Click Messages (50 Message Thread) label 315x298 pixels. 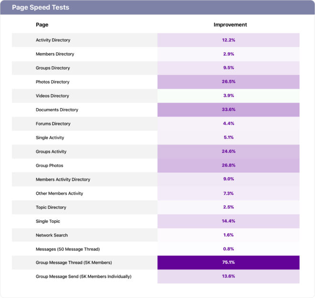(68, 249)
